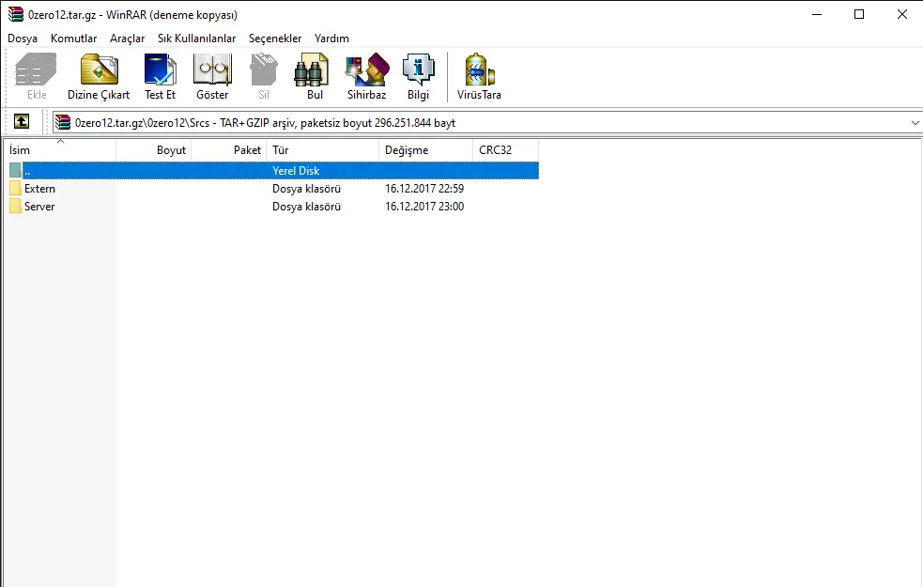The image size is (923, 587).
Task: Click 'Dosya klasörü' in Server row
Action: coord(306,206)
